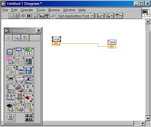Open the Boolean functions palette

point(29,52)
